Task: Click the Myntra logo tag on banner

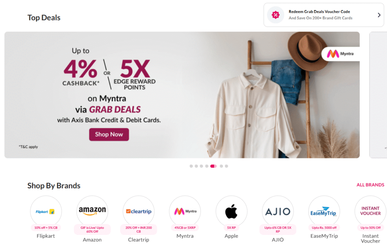Action: click(341, 54)
